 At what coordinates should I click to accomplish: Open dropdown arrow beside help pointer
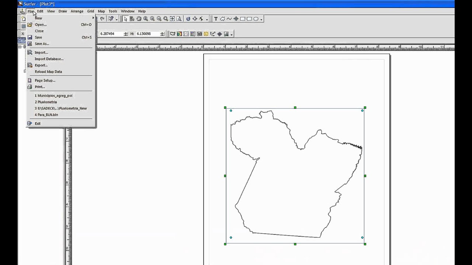pyautogui.click(x=117, y=20)
